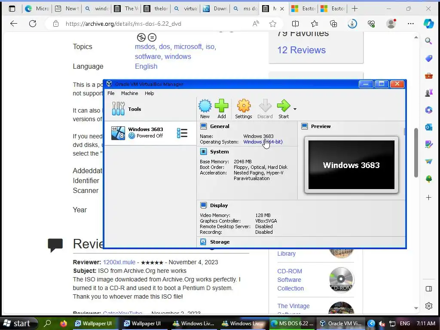The width and height of the screenshot is (440, 330).
Task: Refresh the archive.org page
Action: (33, 24)
